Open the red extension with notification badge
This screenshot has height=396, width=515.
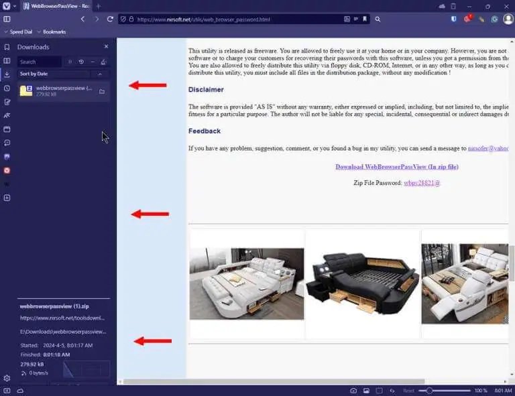click(x=467, y=19)
